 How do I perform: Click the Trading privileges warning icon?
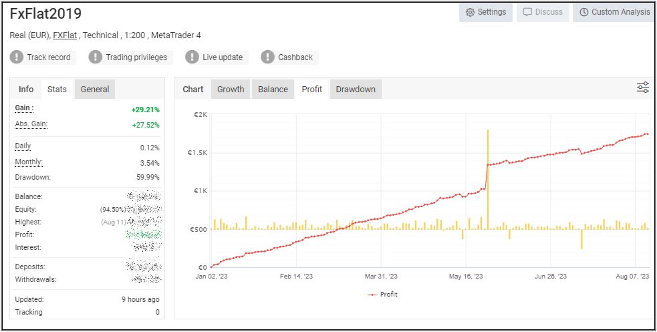[x=96, y=57]
